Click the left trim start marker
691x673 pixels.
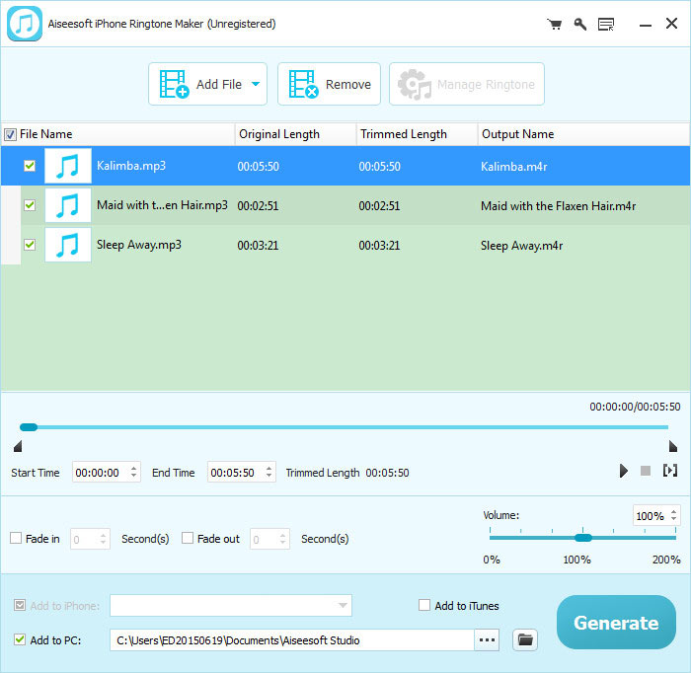click(18, 446)
